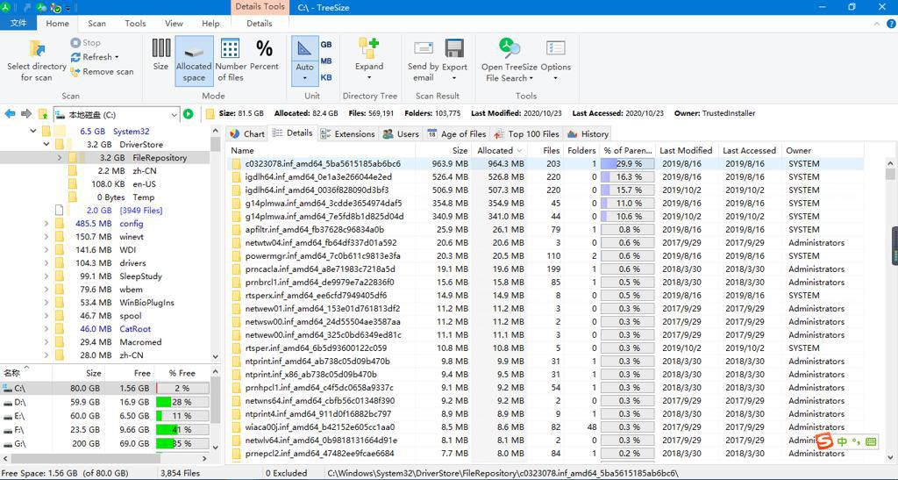Set size unit to GB
The height and width of the screenshot is (480, 898).
326,45
